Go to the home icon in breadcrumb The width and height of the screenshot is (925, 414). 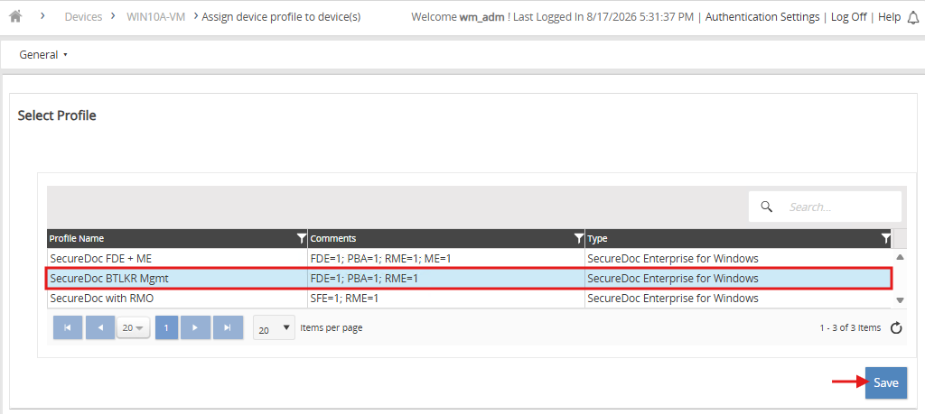[x=16, y=16]
